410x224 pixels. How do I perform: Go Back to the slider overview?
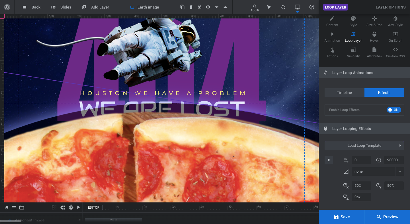[31, 7]
